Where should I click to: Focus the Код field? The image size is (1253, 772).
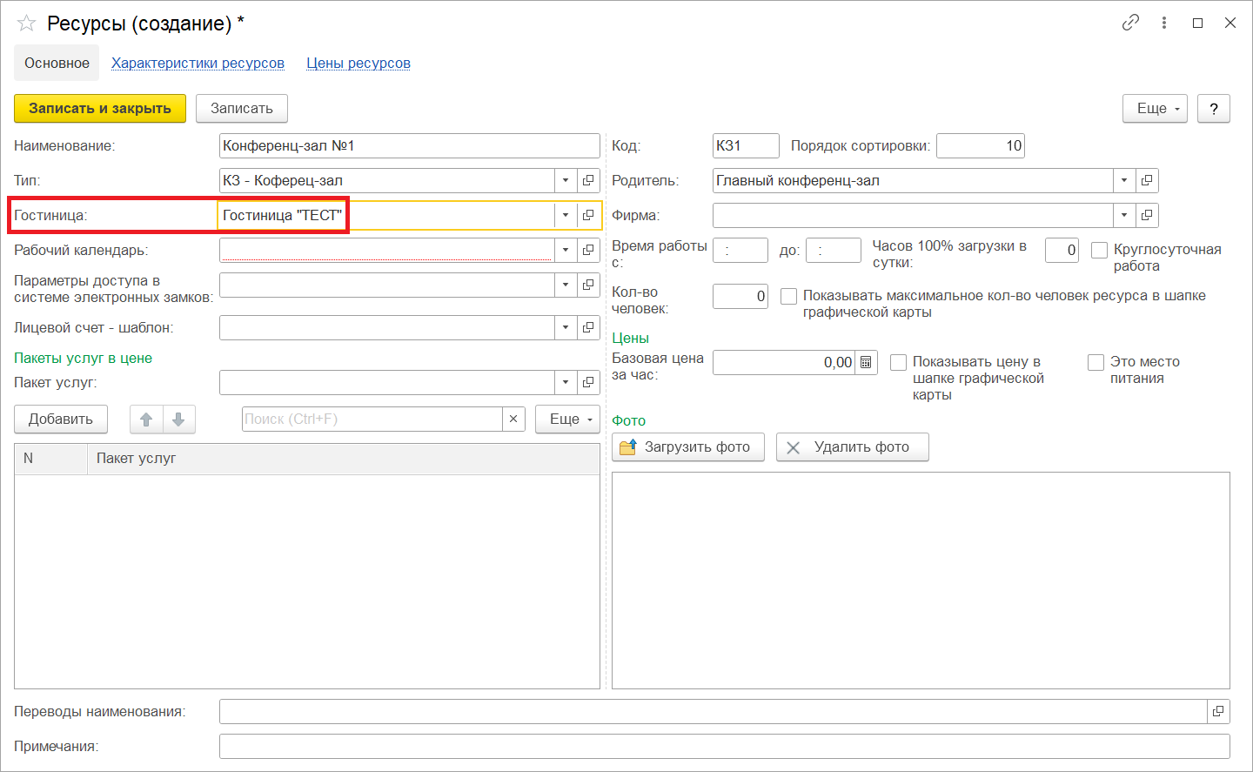(x=746, y=145)
